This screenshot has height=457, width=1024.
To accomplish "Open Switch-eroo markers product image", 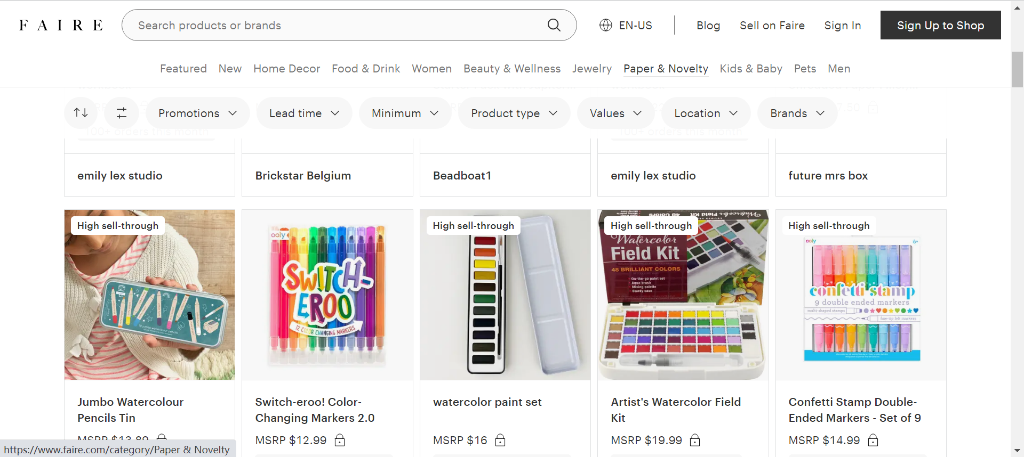I will [x=327, y=295].
